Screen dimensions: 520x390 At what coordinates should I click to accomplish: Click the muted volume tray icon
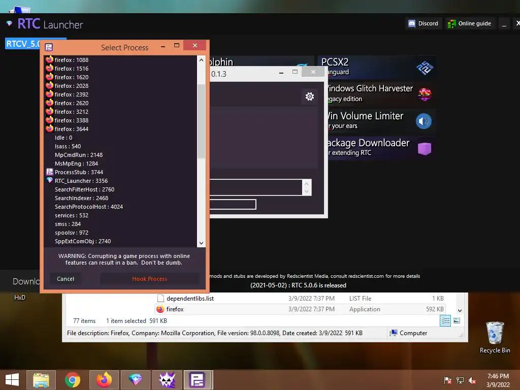coord(472,380)
